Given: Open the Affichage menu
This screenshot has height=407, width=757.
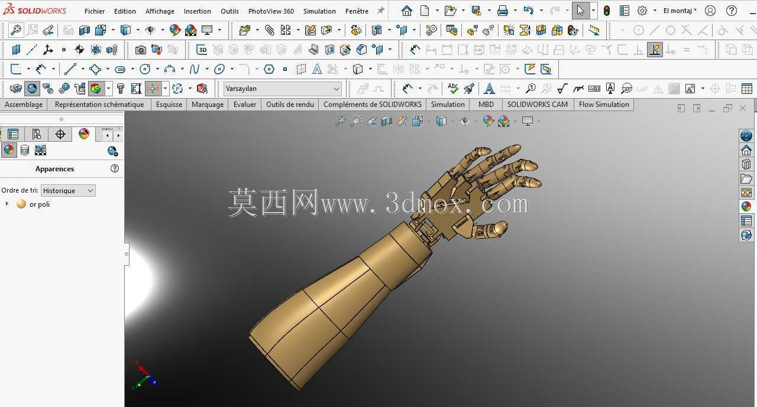Looking at the screenshot, I should [x=160, y=11].
